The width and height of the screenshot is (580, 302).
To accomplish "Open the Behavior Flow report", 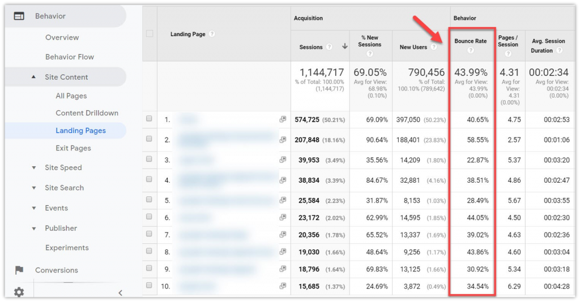I will tap(70, 57).
